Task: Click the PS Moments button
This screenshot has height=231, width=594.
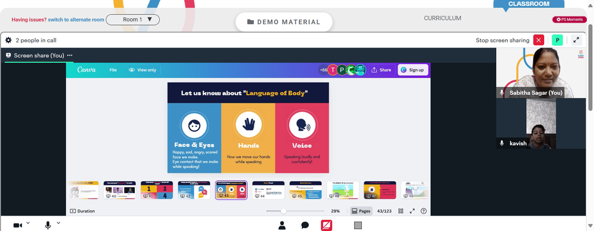Action: pyautogui.click(x=570, y=19)
